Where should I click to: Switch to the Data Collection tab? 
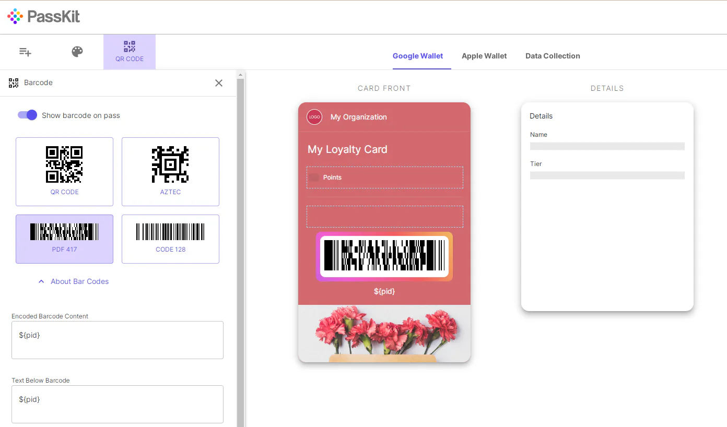pyautogui.click(x=553, y=56)
